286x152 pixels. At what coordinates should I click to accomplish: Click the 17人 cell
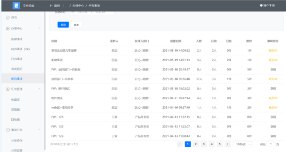point(199,79)
